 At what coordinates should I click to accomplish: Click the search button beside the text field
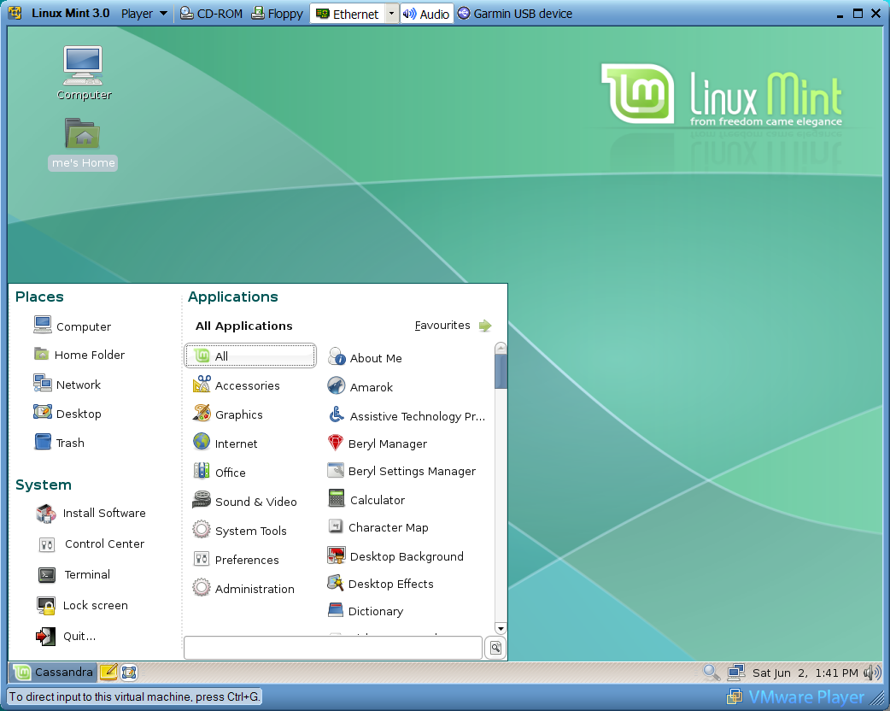495,648
